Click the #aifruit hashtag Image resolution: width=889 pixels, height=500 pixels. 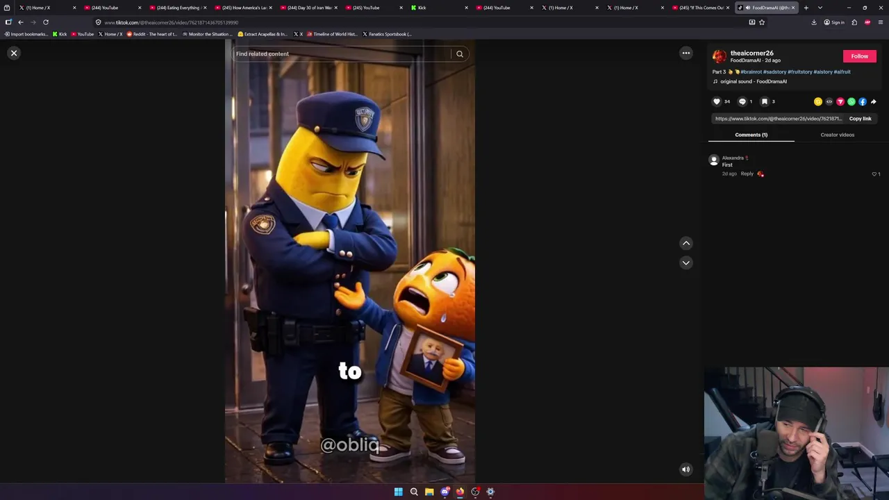[842, 72]
